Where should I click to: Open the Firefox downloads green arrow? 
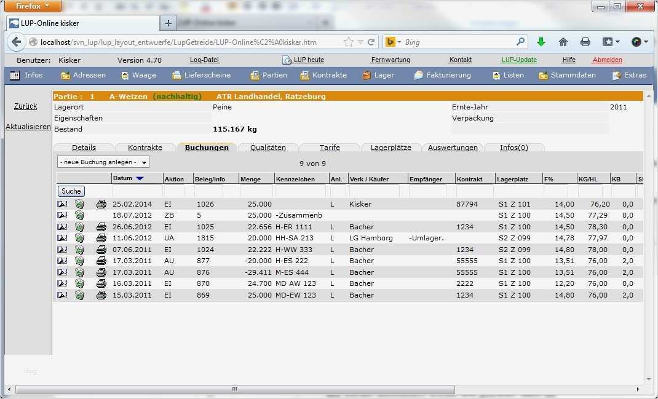(x=541, y=42)
